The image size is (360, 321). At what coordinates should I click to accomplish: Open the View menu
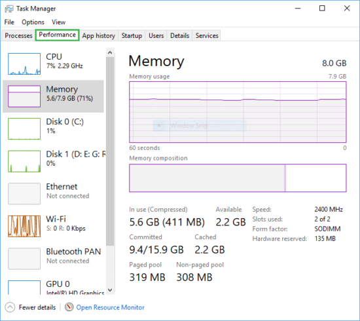click(58, 22)
